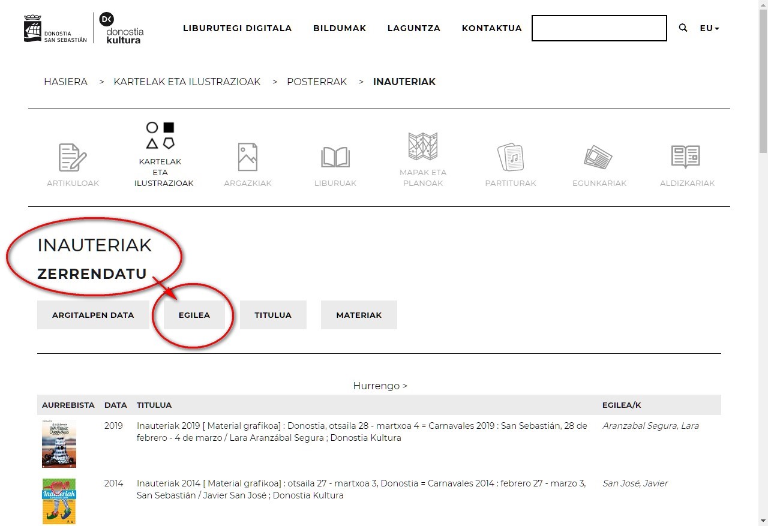Open the Bildumak menu item
Image resolution: width=768 pixels, height=526 pixels.
pos(340,28)
